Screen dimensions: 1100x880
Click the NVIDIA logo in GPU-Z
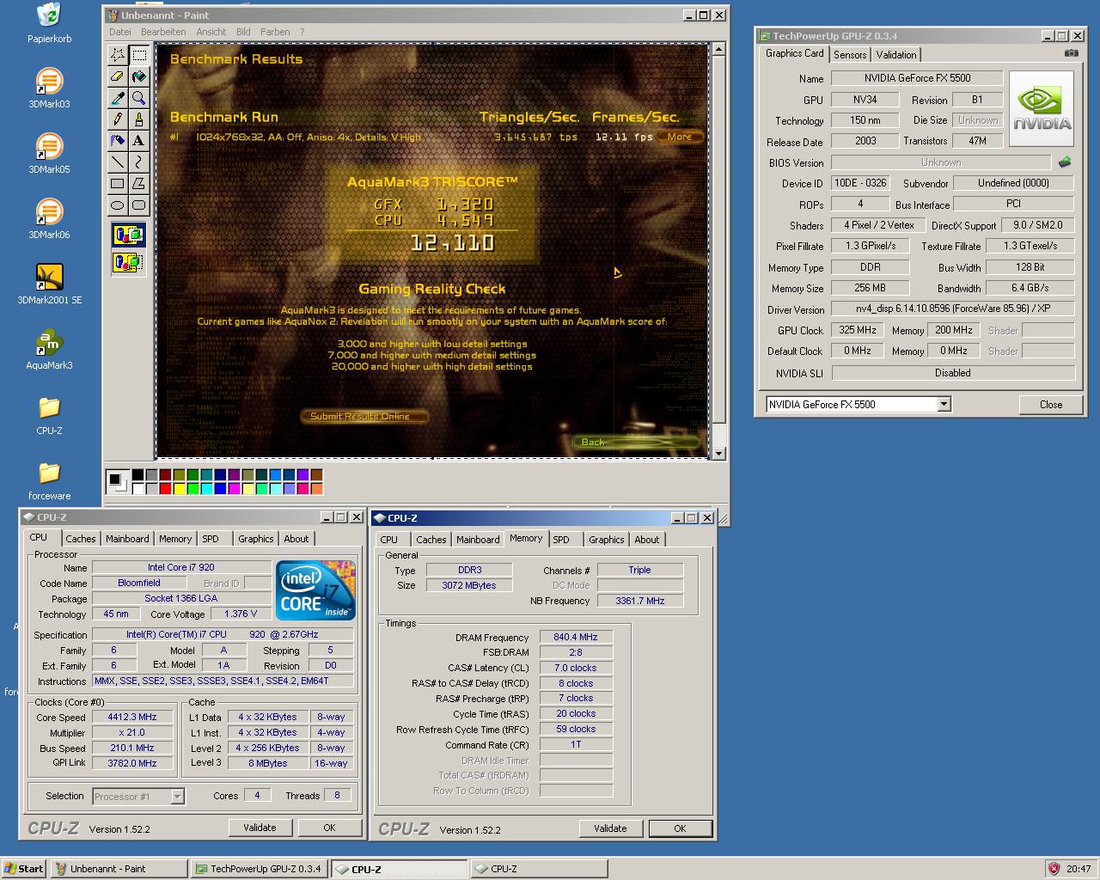click(1042, 108)
